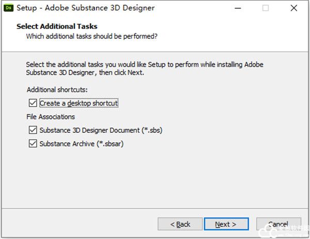Proceed by pressing Next

click(226, 224)
